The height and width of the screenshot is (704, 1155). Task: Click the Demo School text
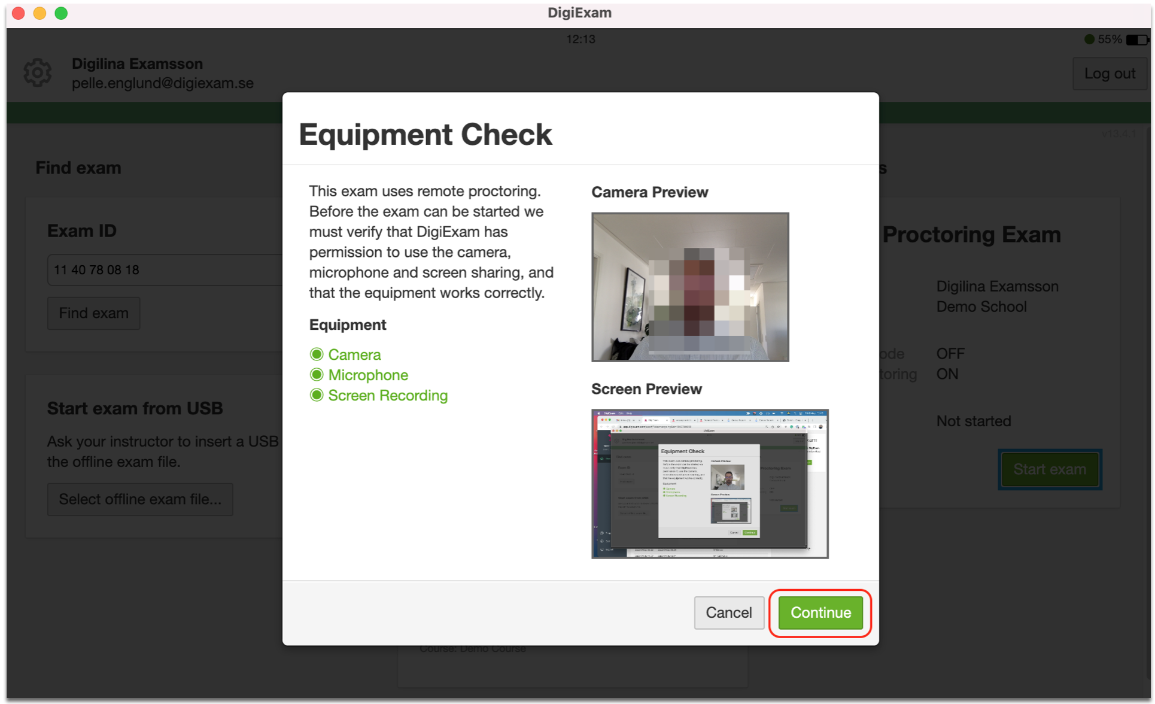click(x=981, y=307)
